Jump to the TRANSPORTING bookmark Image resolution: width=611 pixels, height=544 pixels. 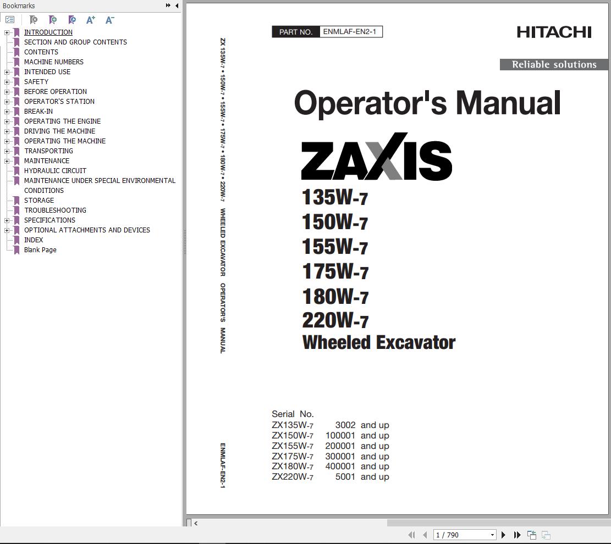pyautogui.click(x=48, y=151)
